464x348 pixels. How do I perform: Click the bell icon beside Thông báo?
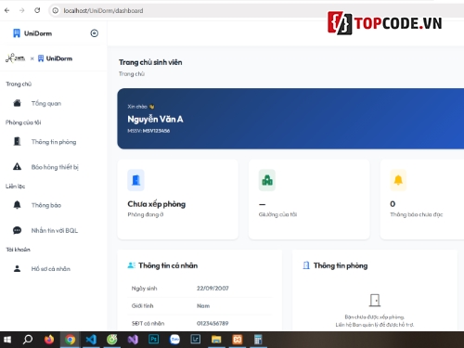pyautogui.click(x=18, y=205)
